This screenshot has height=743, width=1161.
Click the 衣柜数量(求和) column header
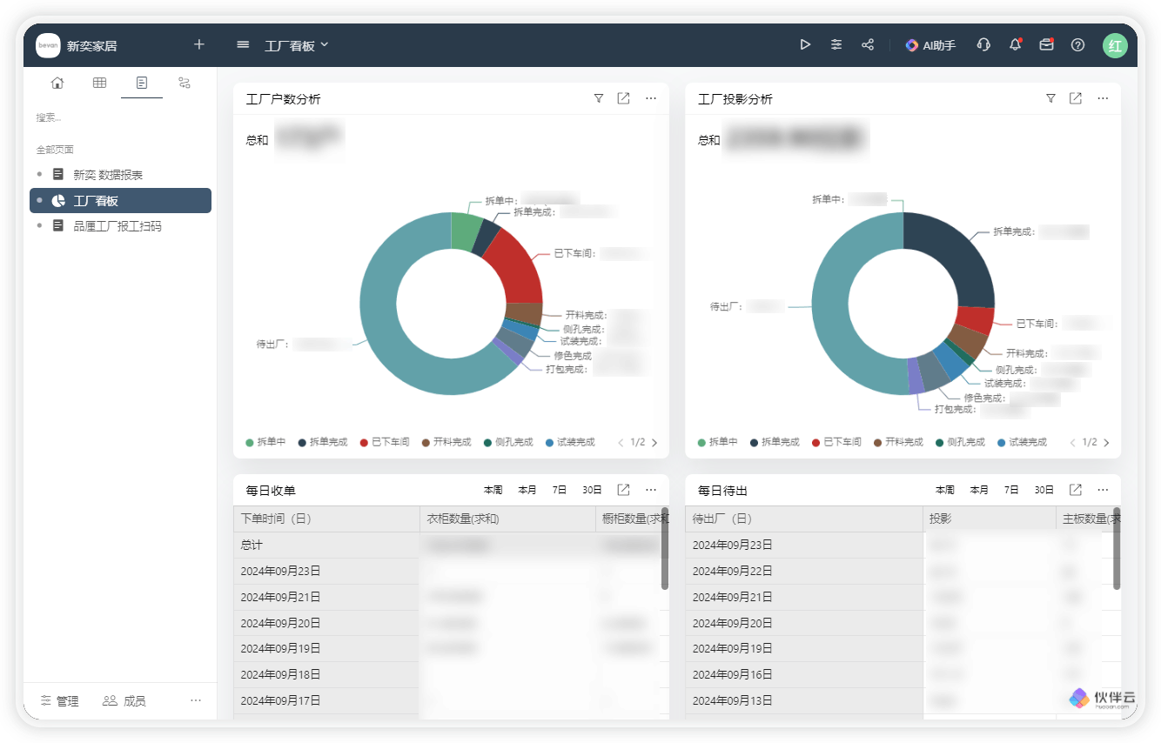508,519
